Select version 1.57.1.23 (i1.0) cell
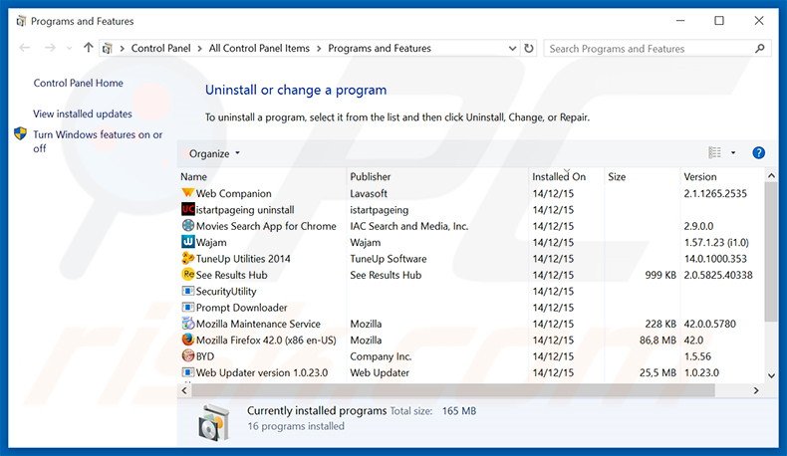Screen dimensions: 787x456 tap(716, 242)
